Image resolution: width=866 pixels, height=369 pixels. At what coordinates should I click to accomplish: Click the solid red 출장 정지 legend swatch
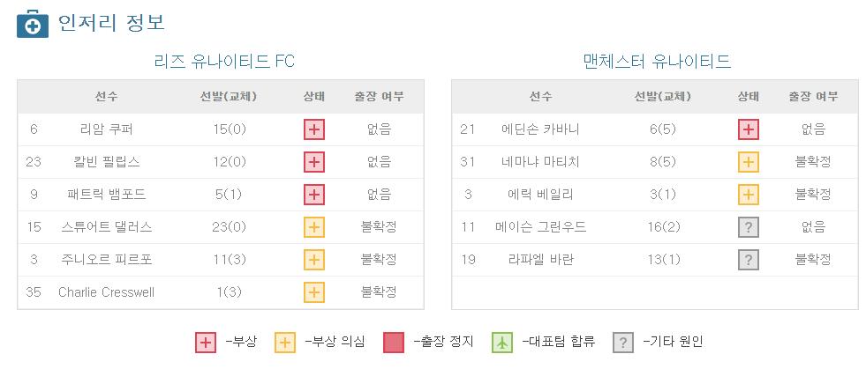click(394, 343)
